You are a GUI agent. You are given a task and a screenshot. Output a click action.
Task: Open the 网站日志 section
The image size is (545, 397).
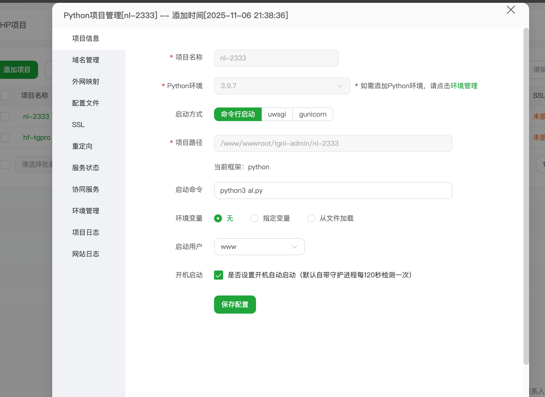coord(85,254)
